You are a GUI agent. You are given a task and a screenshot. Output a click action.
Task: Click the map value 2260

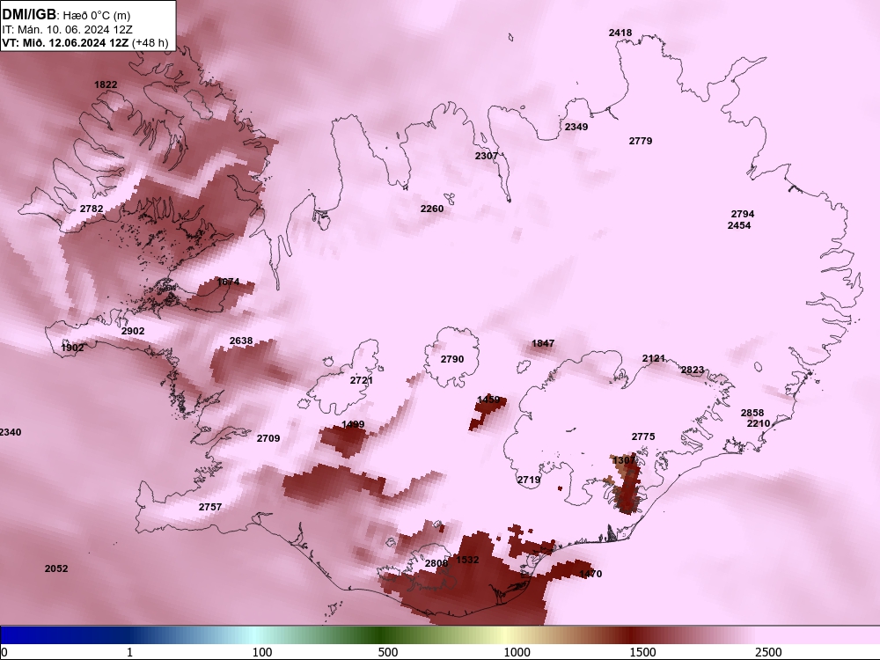tap(432, 209)
